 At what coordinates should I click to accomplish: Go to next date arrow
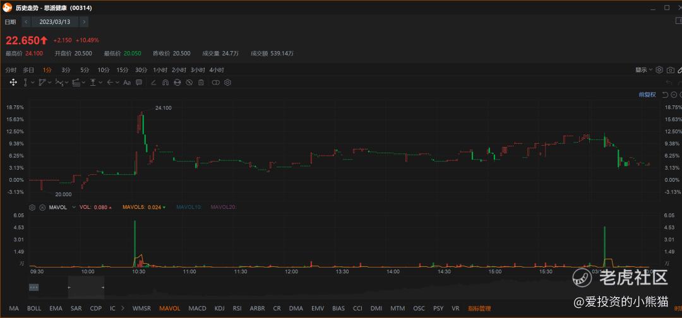(x=83, y=21)
